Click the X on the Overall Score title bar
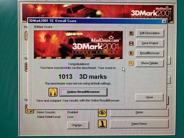 click(x=164, y=21)
